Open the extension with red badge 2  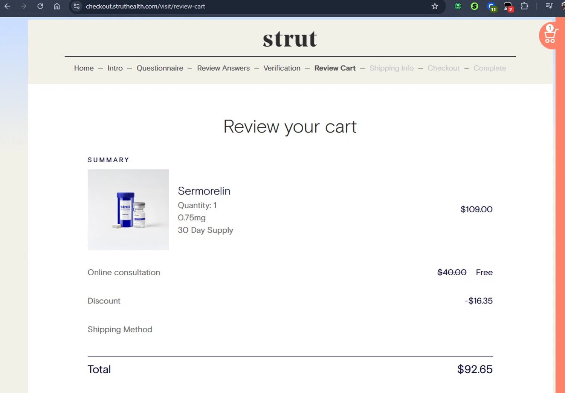click(x=508, y=7)
